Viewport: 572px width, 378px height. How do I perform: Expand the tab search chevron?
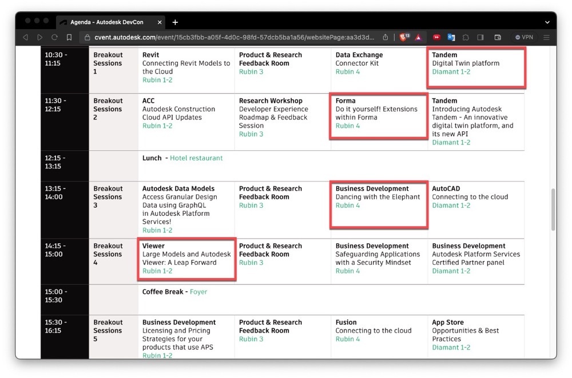(x=547, y=22)
